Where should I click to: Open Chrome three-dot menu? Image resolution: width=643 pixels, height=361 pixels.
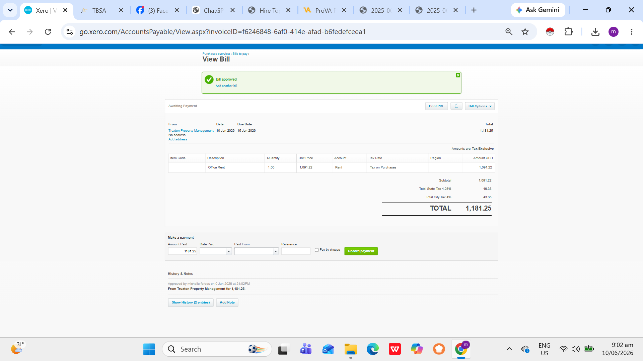(632, 32)
